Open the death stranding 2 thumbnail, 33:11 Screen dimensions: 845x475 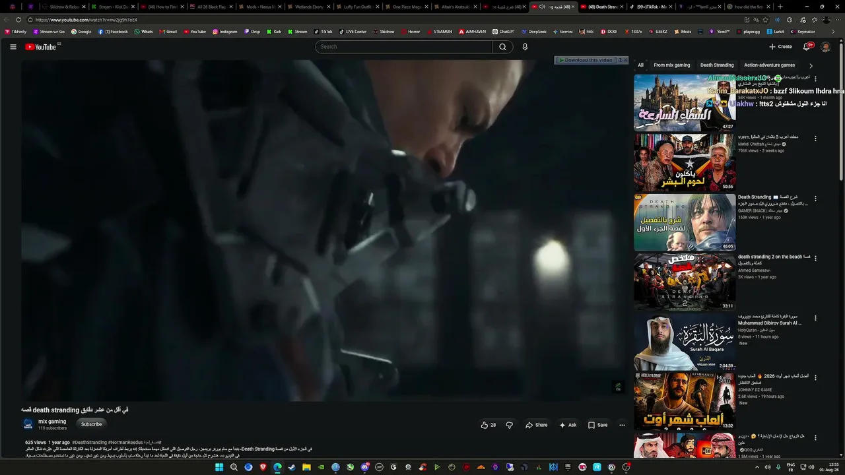click(x=685, y=282)
